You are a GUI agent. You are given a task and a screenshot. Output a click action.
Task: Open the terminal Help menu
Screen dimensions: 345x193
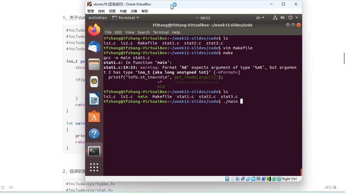[176, 32]
